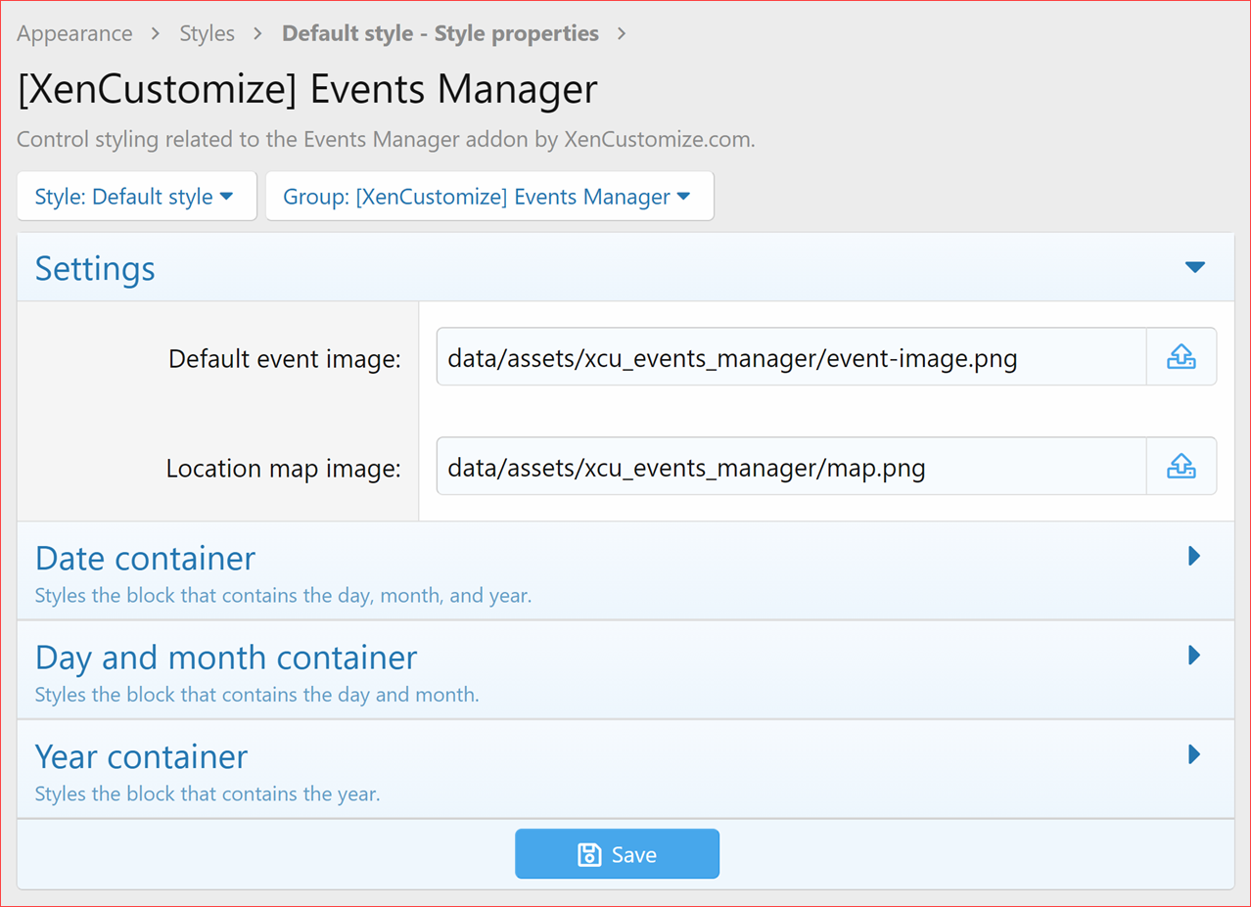Image resolution: width=1251 pixels, height=907 pixels.
Task: Click the floppy disk icon on Save
Action: [x=589, y=854]
